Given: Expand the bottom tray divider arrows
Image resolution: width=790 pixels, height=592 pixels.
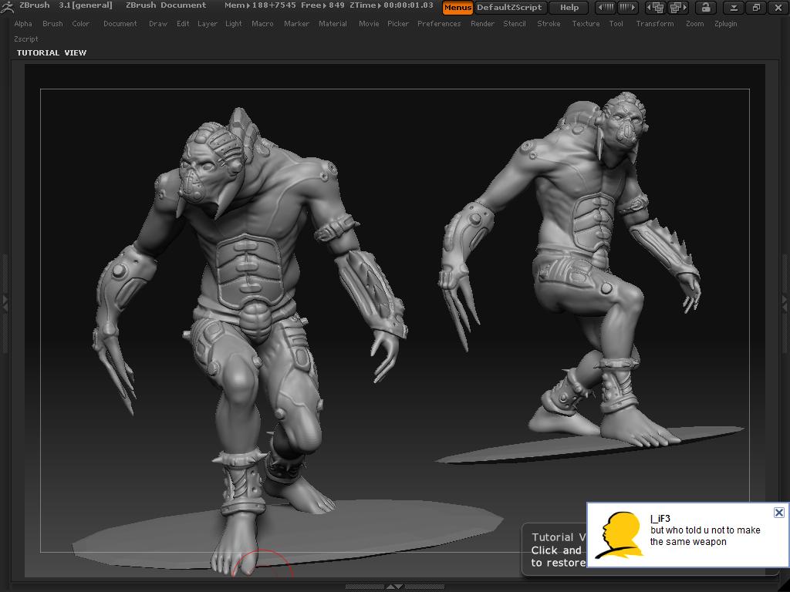Looking at the screenshot, I should (394, 587).
